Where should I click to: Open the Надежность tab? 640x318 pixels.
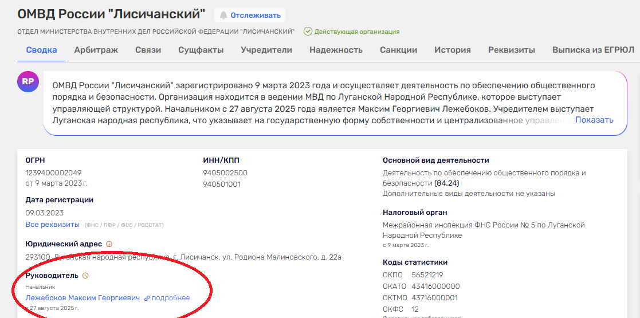point(336,50)
